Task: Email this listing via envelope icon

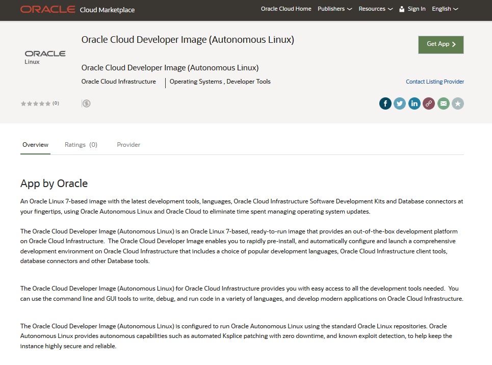Action: [443, 103]
